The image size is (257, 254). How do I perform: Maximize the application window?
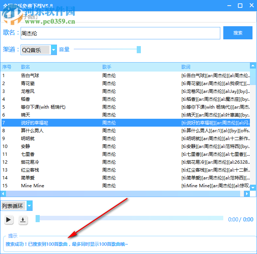pyautogui.click(x=240, y=6)
